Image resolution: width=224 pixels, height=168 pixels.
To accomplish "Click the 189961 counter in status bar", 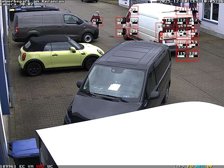I will (8, 166).
